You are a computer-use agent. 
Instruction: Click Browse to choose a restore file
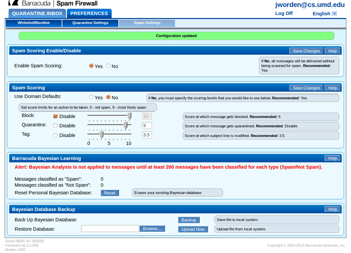(152, 228)
